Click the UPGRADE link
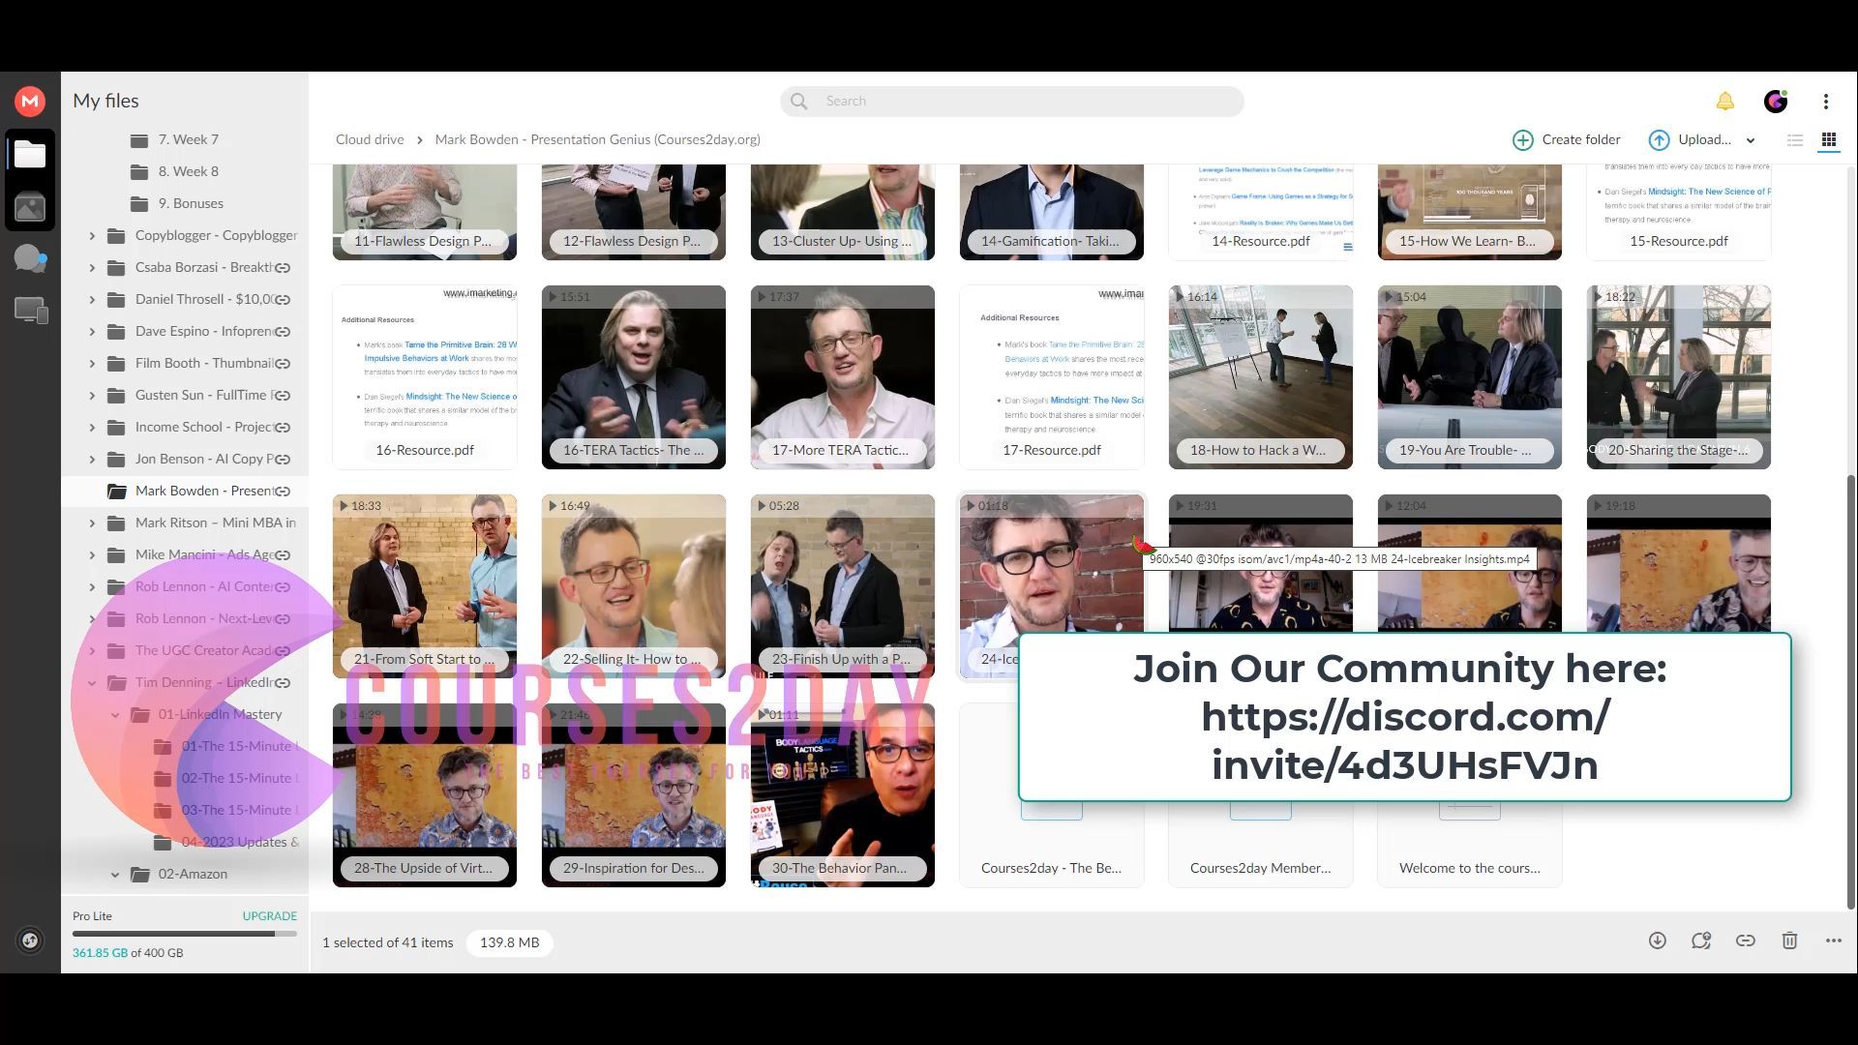 coord(269,915)
